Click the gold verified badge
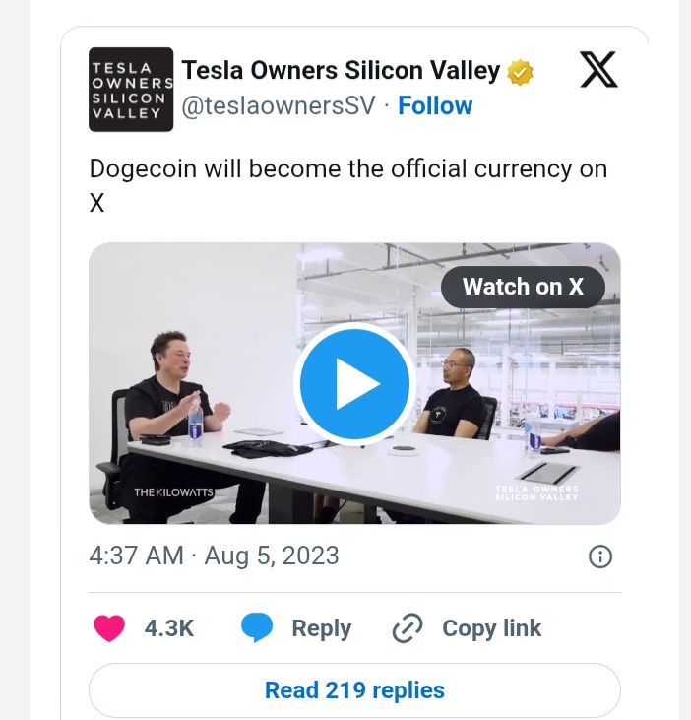The height and width of the screenshot is (720, 691). coord(521,72)
